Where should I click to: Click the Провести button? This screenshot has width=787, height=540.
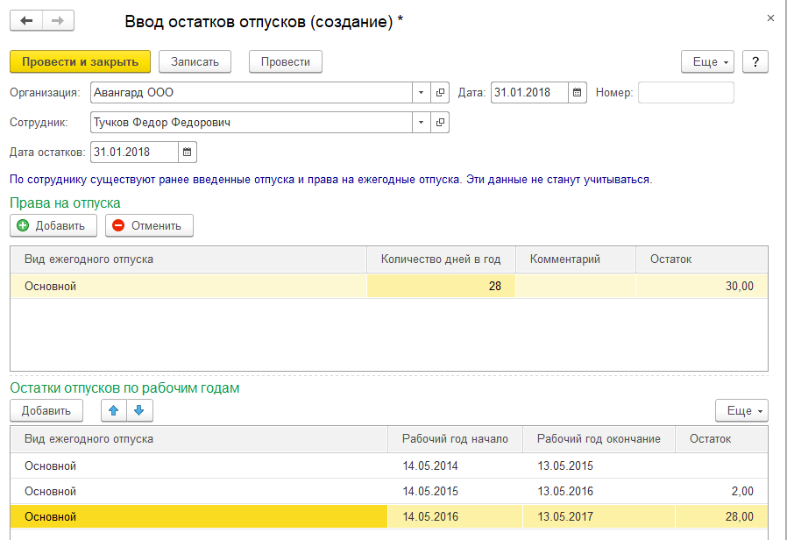click(x=286, y=61)
